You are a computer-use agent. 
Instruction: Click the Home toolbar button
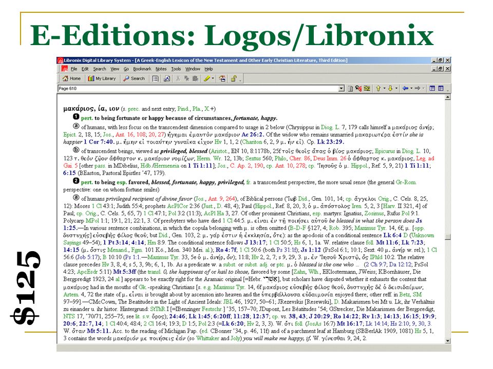(x=72, y=78)
